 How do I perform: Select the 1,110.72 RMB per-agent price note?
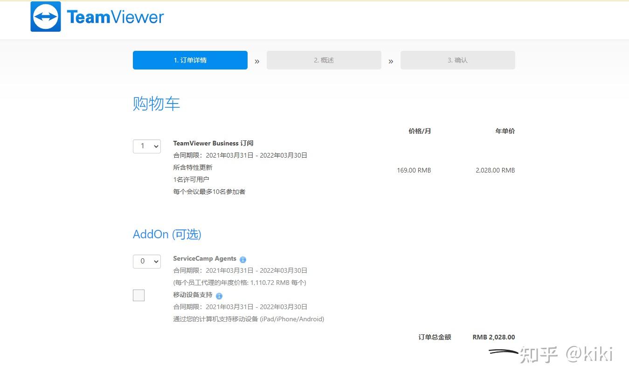point(240,283)
